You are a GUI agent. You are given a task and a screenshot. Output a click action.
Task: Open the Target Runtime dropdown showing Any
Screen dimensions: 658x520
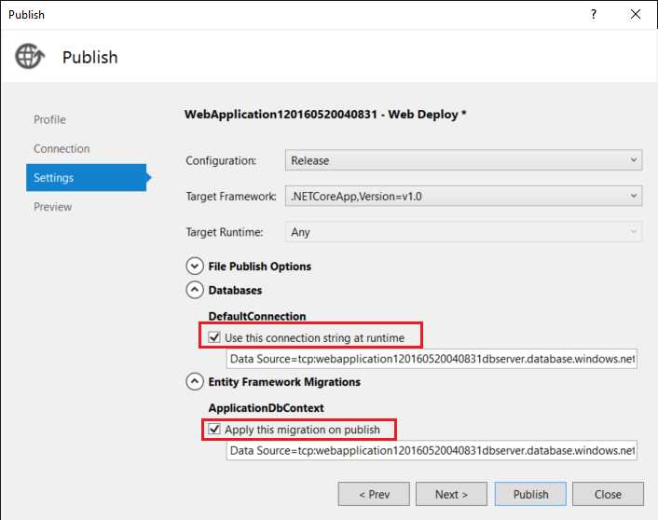[x=463, y=232]
